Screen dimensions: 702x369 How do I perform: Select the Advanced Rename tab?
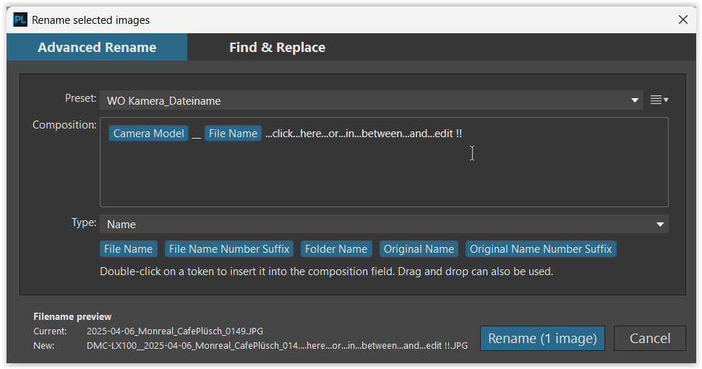[x=97, y=48]
